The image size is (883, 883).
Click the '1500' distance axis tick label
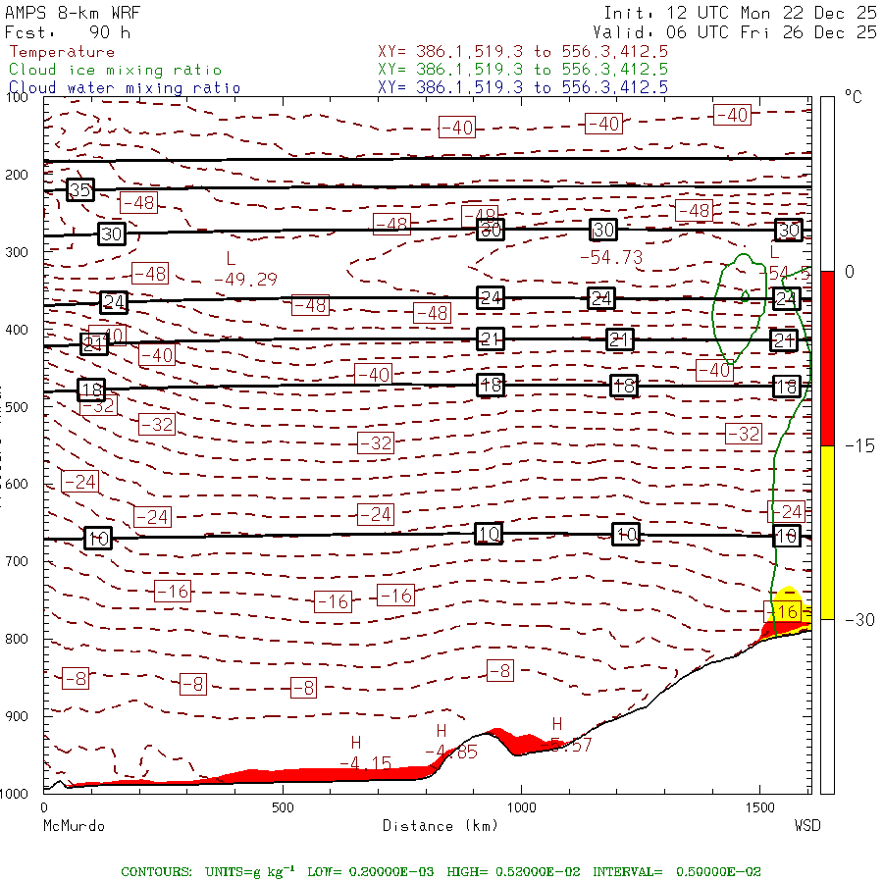pos(760,807)
